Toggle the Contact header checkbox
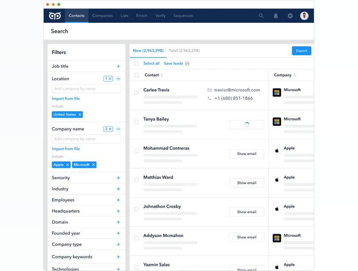 pyautogui.click(x=136, y=75)
